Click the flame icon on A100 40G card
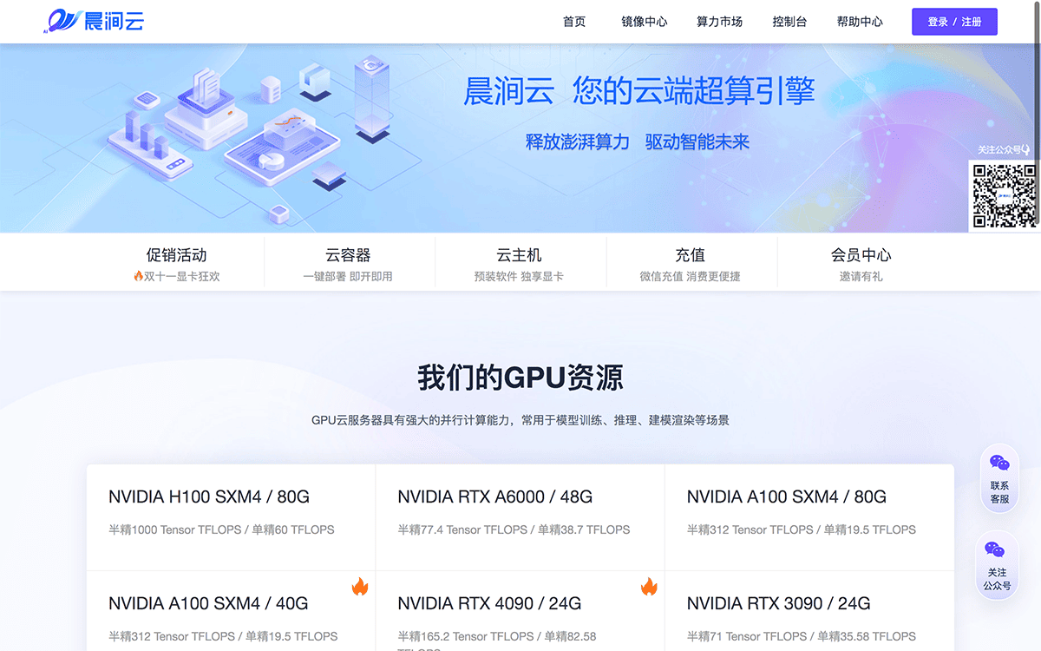The height and width of the screenshot is (651, 1041). click(360, 588)
